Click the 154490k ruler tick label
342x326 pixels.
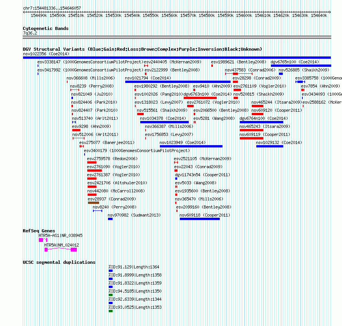[x=39, y=15]
